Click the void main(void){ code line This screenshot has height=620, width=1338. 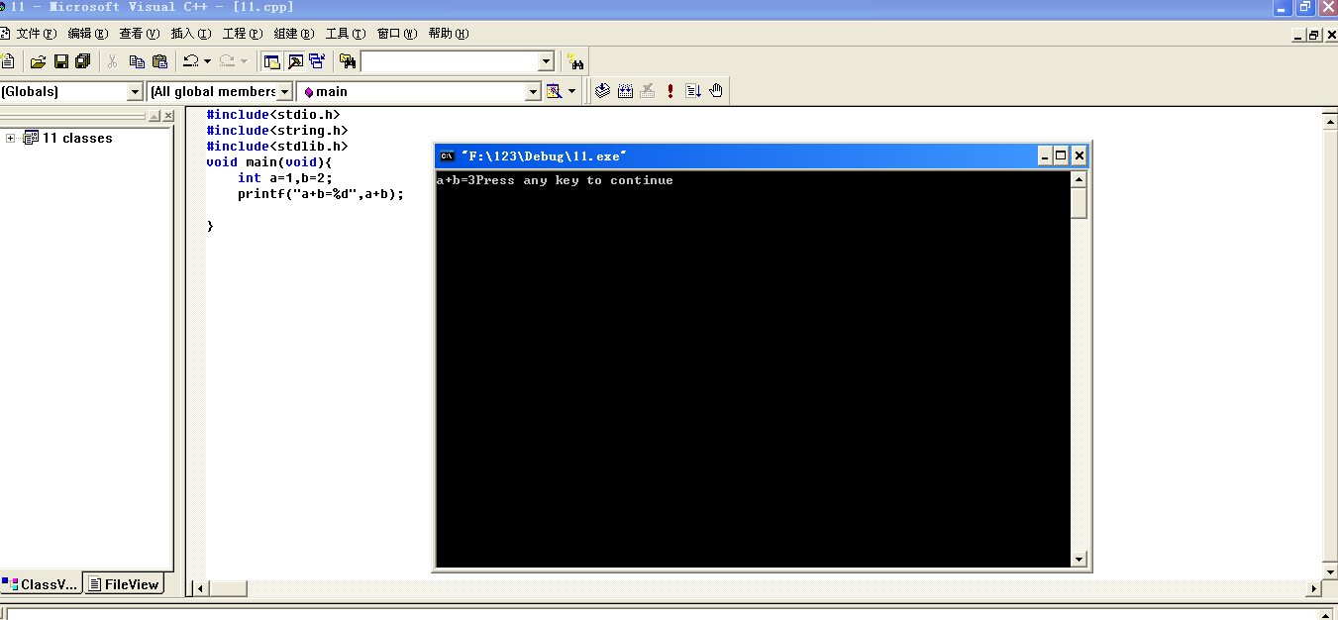tap(269, 161)
